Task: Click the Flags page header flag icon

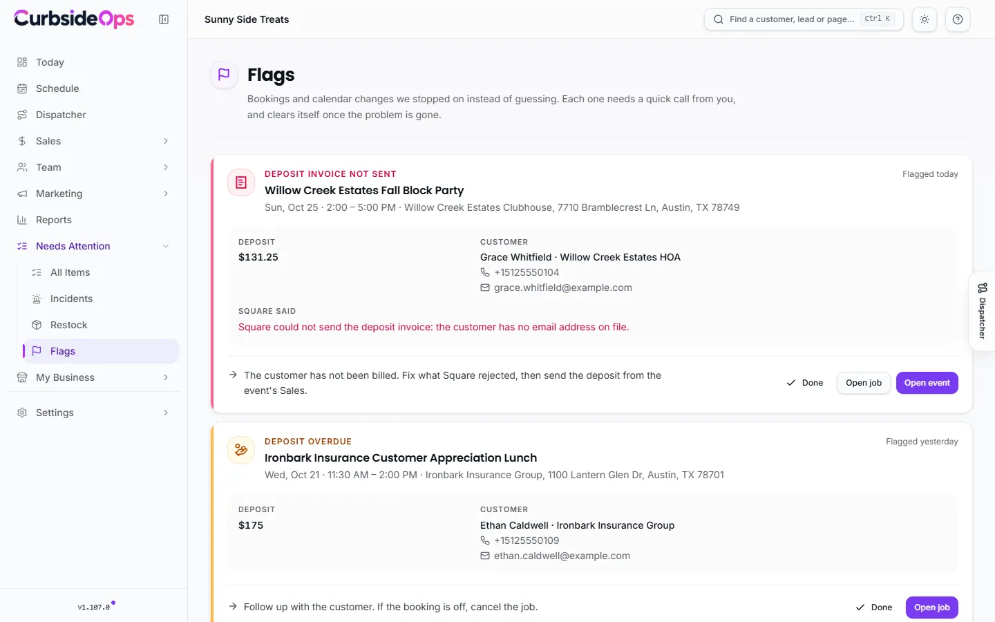Action: coord(224,75)
